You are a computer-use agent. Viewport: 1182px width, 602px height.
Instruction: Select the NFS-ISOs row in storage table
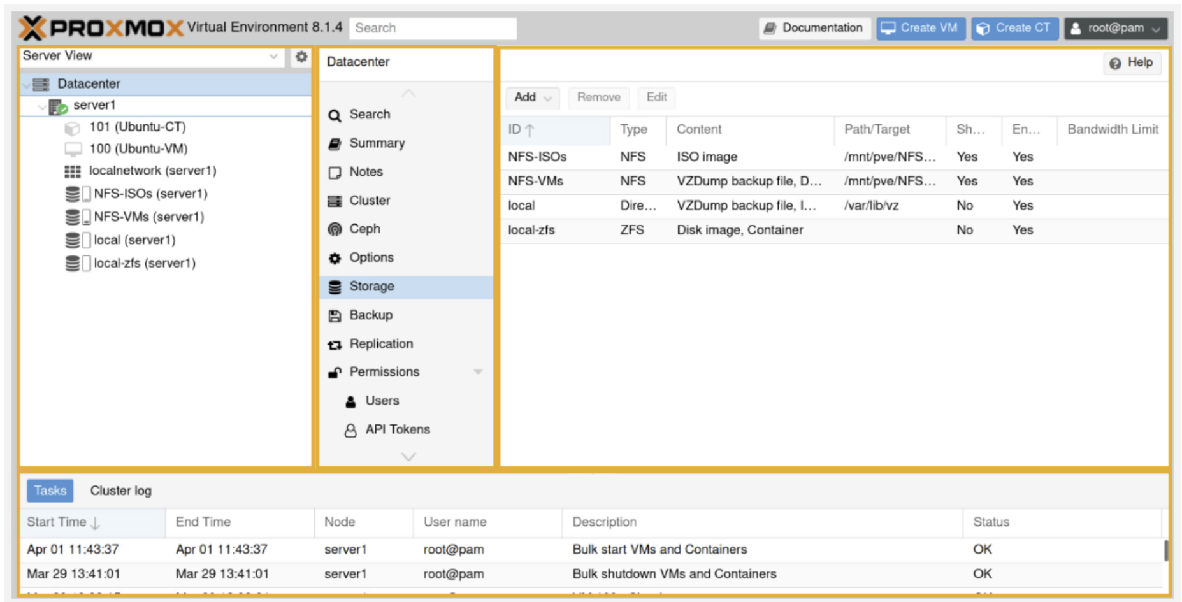(835, 157)
